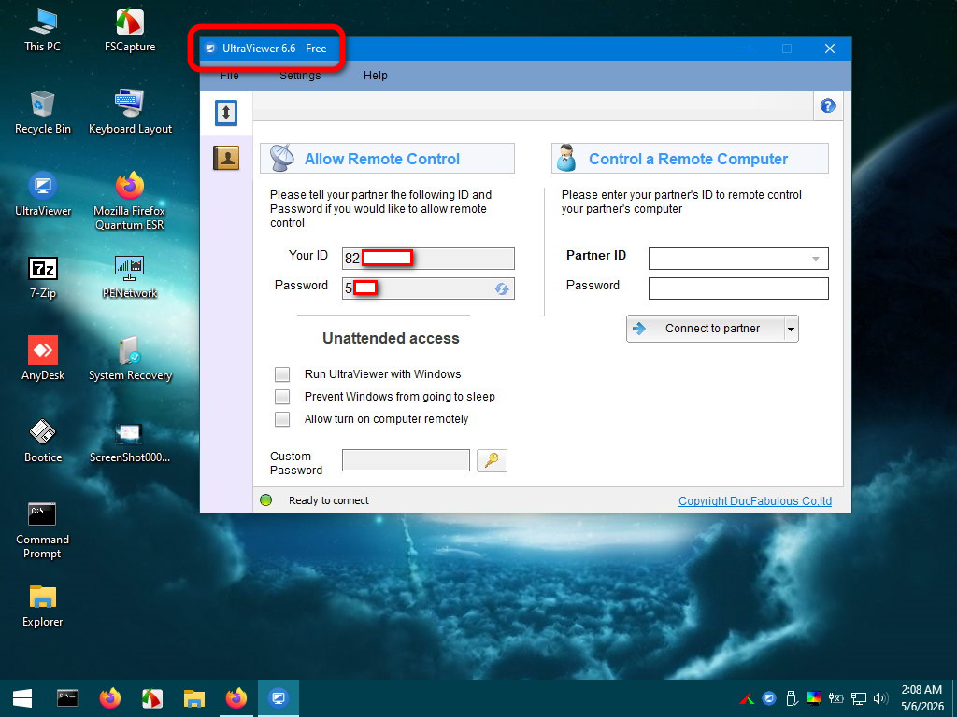This screenshot has height=717, width=957.
Task: Open the Help menu
Action: coord(376,76)
